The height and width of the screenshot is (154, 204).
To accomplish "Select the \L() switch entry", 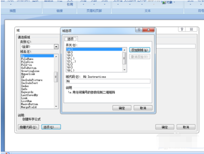I will (94, 64).
